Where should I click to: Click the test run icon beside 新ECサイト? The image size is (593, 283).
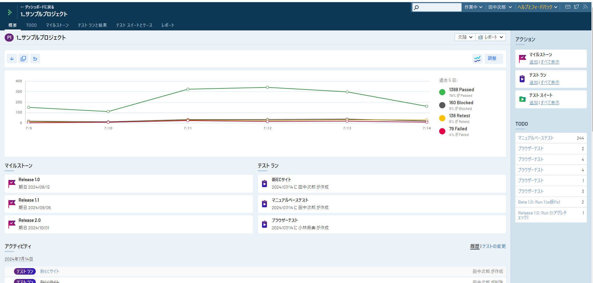point(264,184)
